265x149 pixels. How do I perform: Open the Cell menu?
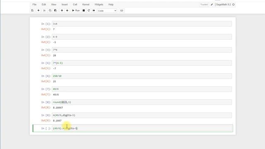[x=75, y=5]
